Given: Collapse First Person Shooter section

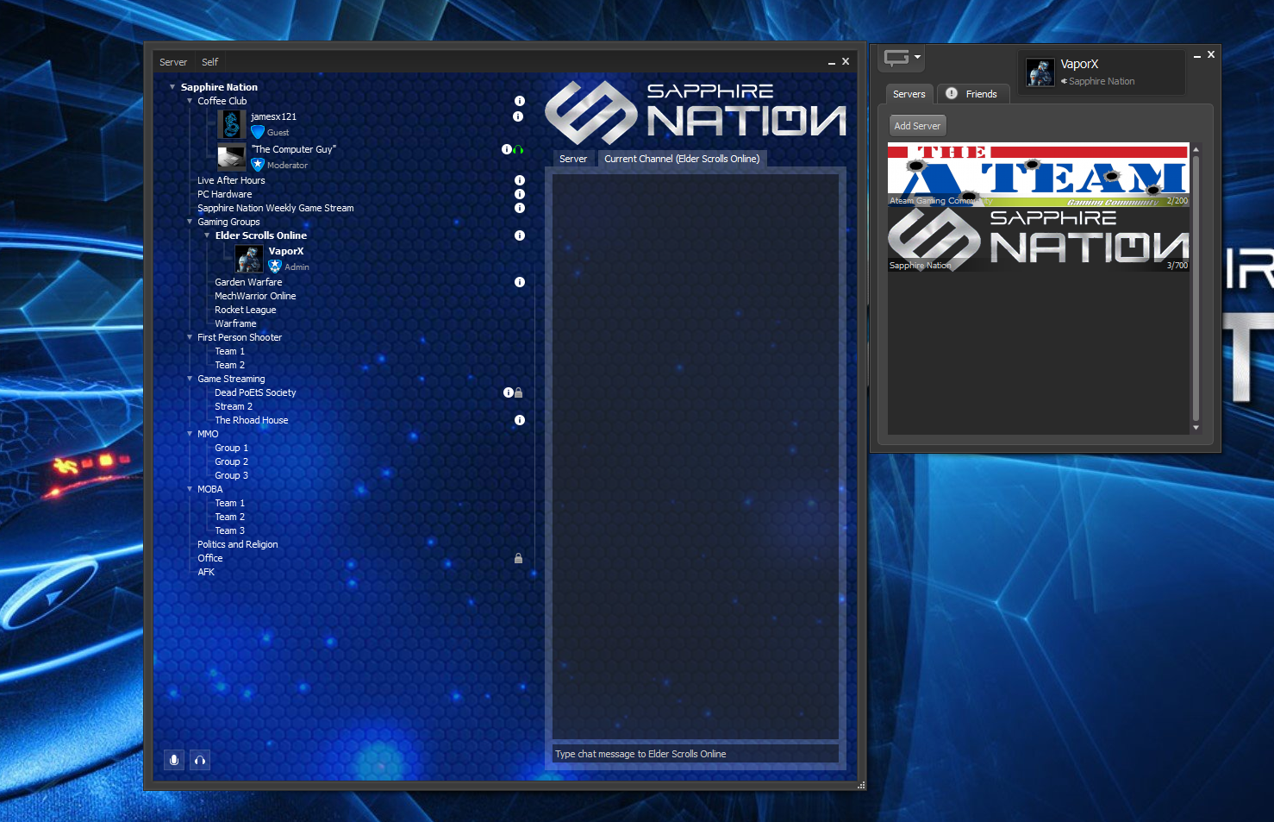Looking at the screenshot, I should [190, 337].
